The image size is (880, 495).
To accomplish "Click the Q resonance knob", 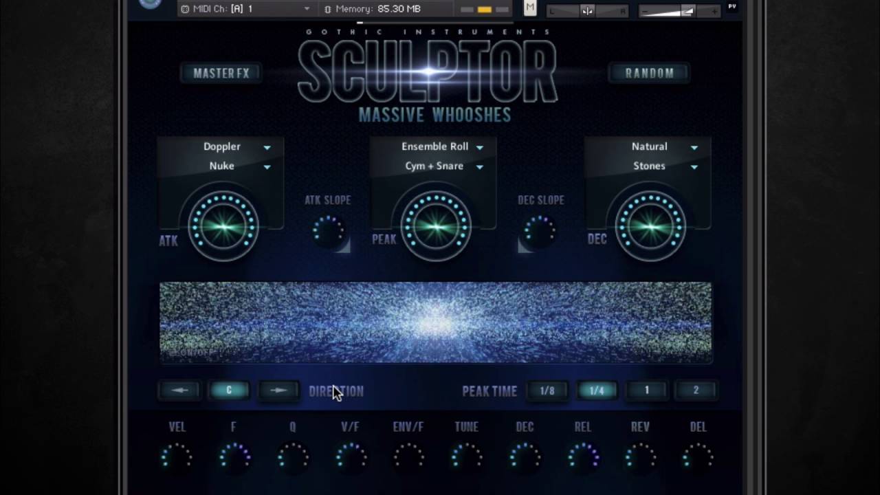I will [292, 456].
